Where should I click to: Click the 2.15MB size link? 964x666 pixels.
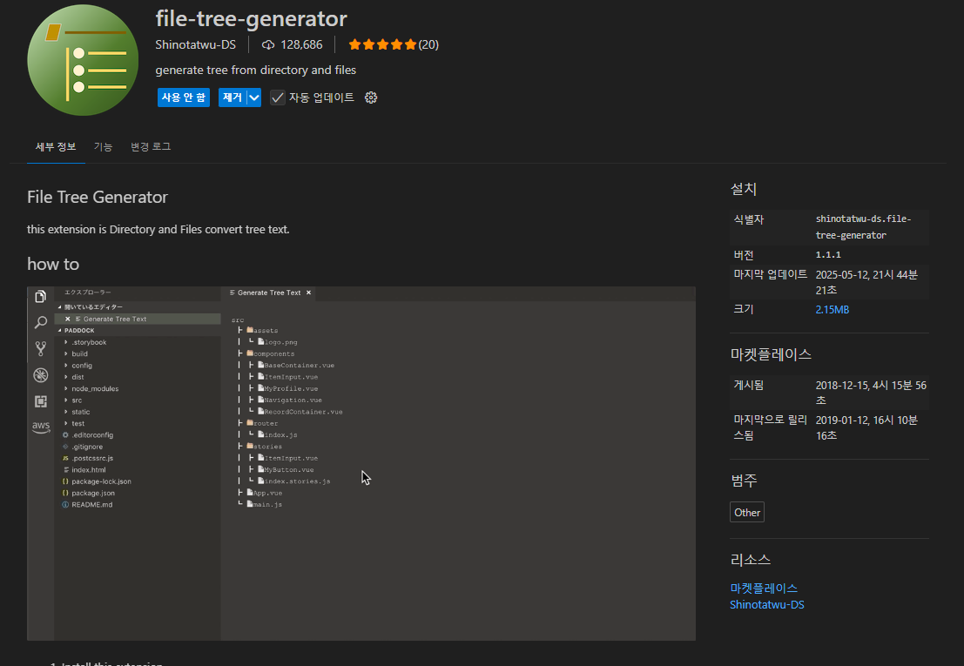[x=832, y=310]
